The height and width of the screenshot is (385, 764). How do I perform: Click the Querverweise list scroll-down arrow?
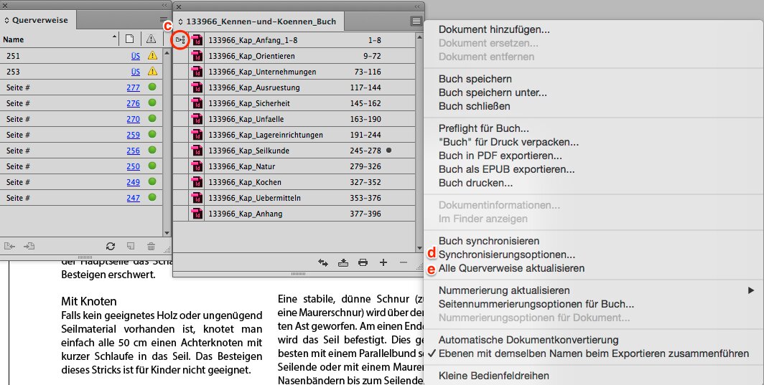click(167, 233)
